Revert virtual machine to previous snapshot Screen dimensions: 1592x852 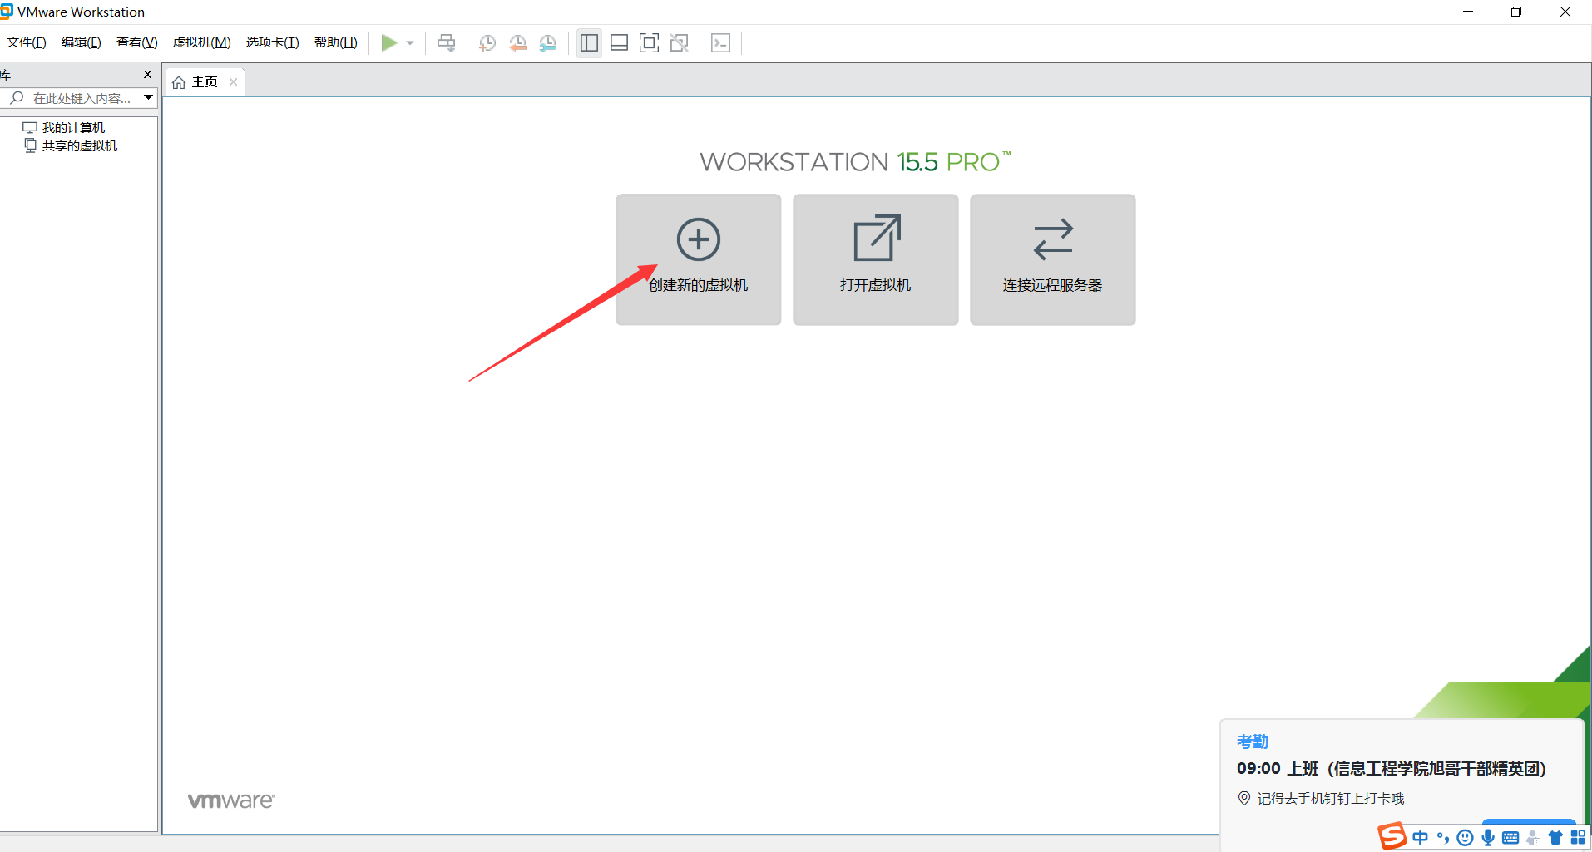(x=517, y=43)
